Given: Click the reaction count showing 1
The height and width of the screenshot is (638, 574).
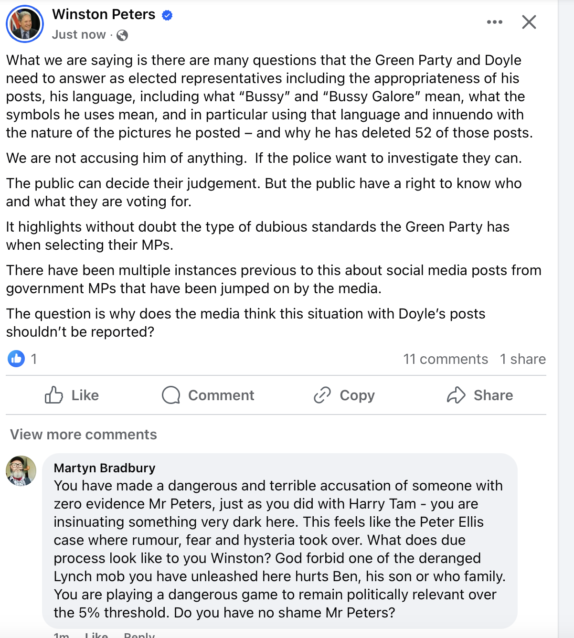Looking at the screenshot, I should pos(33,359).
